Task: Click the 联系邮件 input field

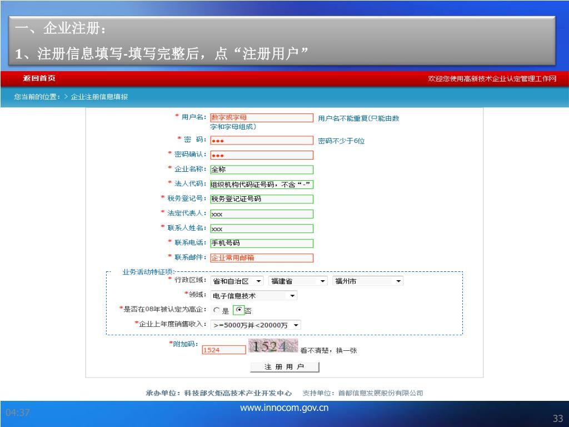Action: point(261,257)
